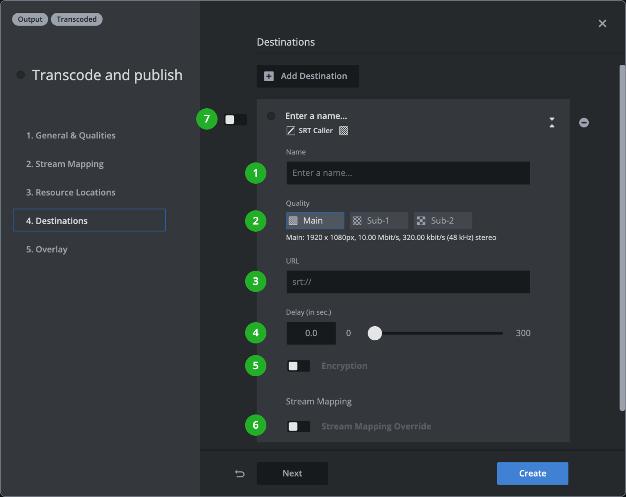Go to General & Qualities step
The height and width of the screenshot is (497, 626).
[x=71, y=136]
